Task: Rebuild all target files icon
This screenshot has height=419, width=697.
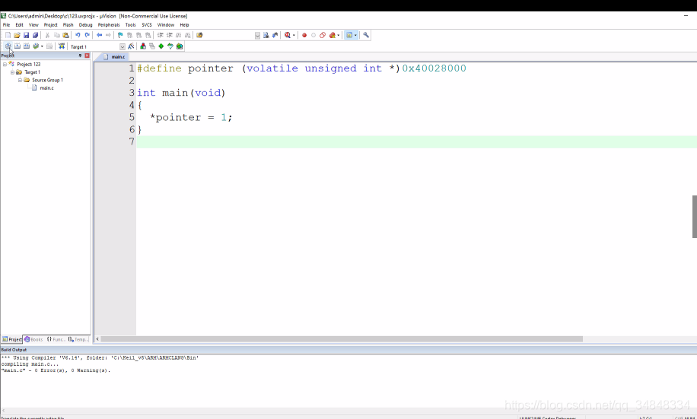Action: click(27, 46)
